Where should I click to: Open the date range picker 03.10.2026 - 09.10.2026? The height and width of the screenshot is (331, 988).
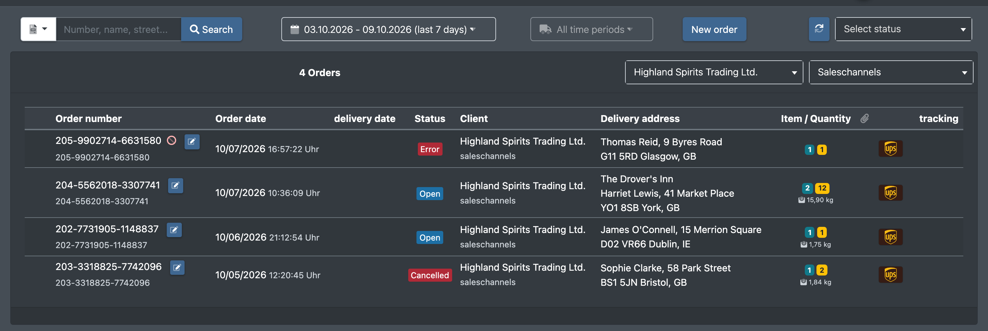(388, 29)
